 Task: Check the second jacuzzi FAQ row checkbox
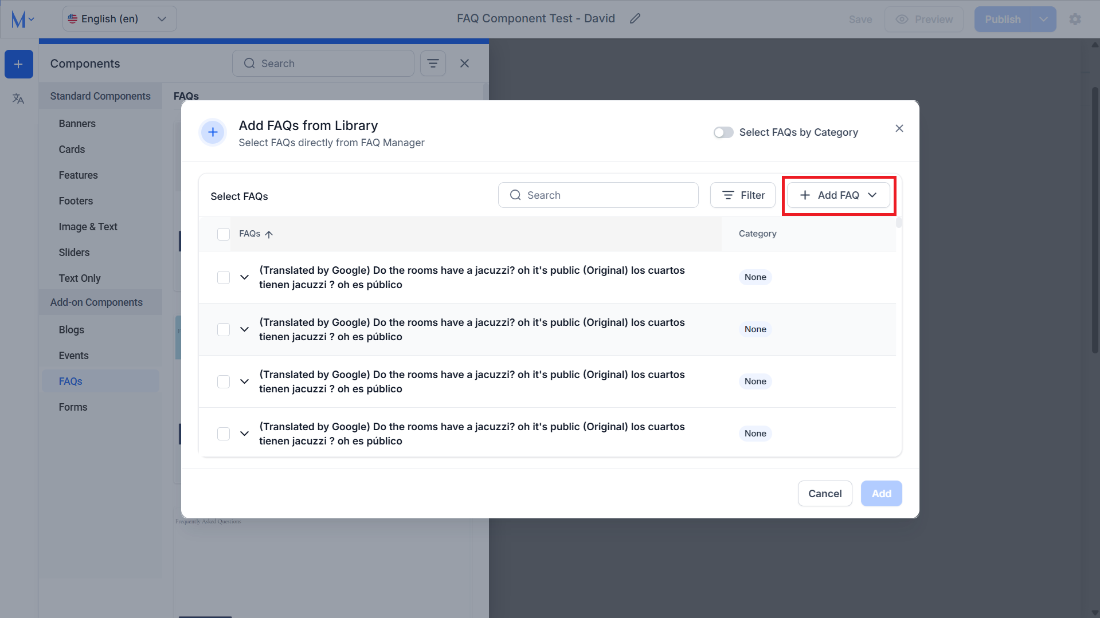point(224,329)
